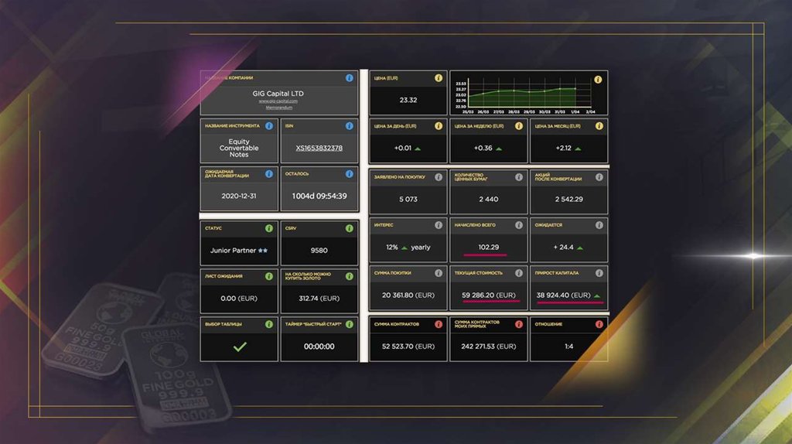792x444 pixels.
Task: Click the info icon on Акций после конвертации
Action: click(599, 177)
